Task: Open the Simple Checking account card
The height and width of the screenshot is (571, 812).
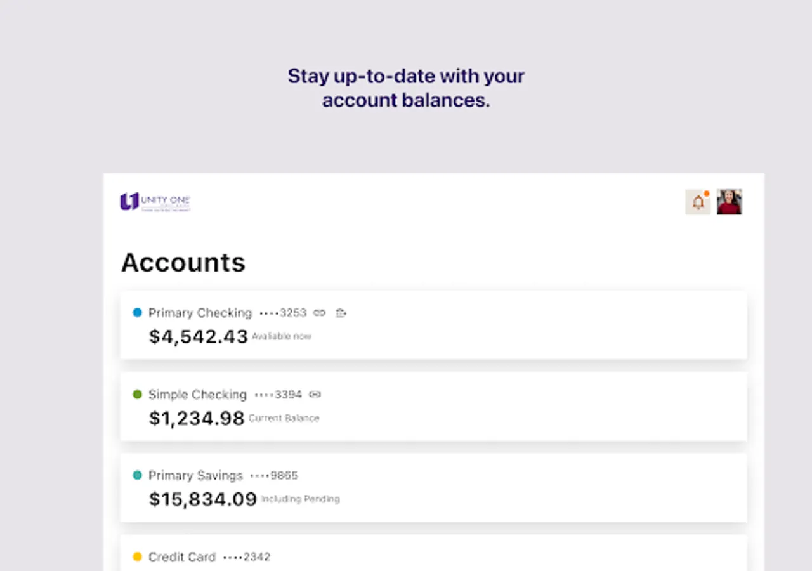Action: click(x=433, y=406)
